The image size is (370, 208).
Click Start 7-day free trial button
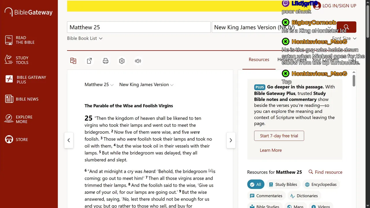tap(279, 136)
